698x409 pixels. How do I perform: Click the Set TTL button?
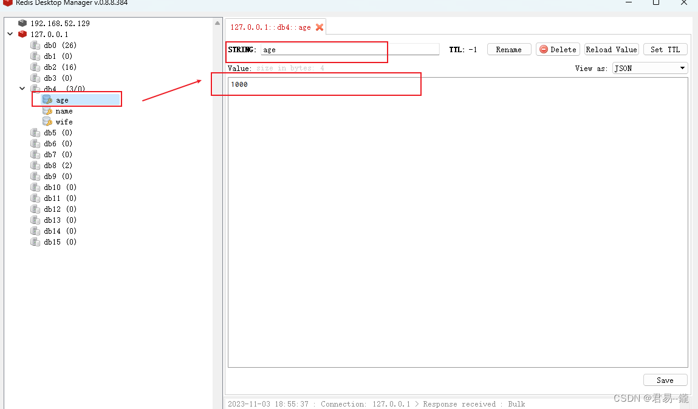pyautogui.click(x=665, y=49)
